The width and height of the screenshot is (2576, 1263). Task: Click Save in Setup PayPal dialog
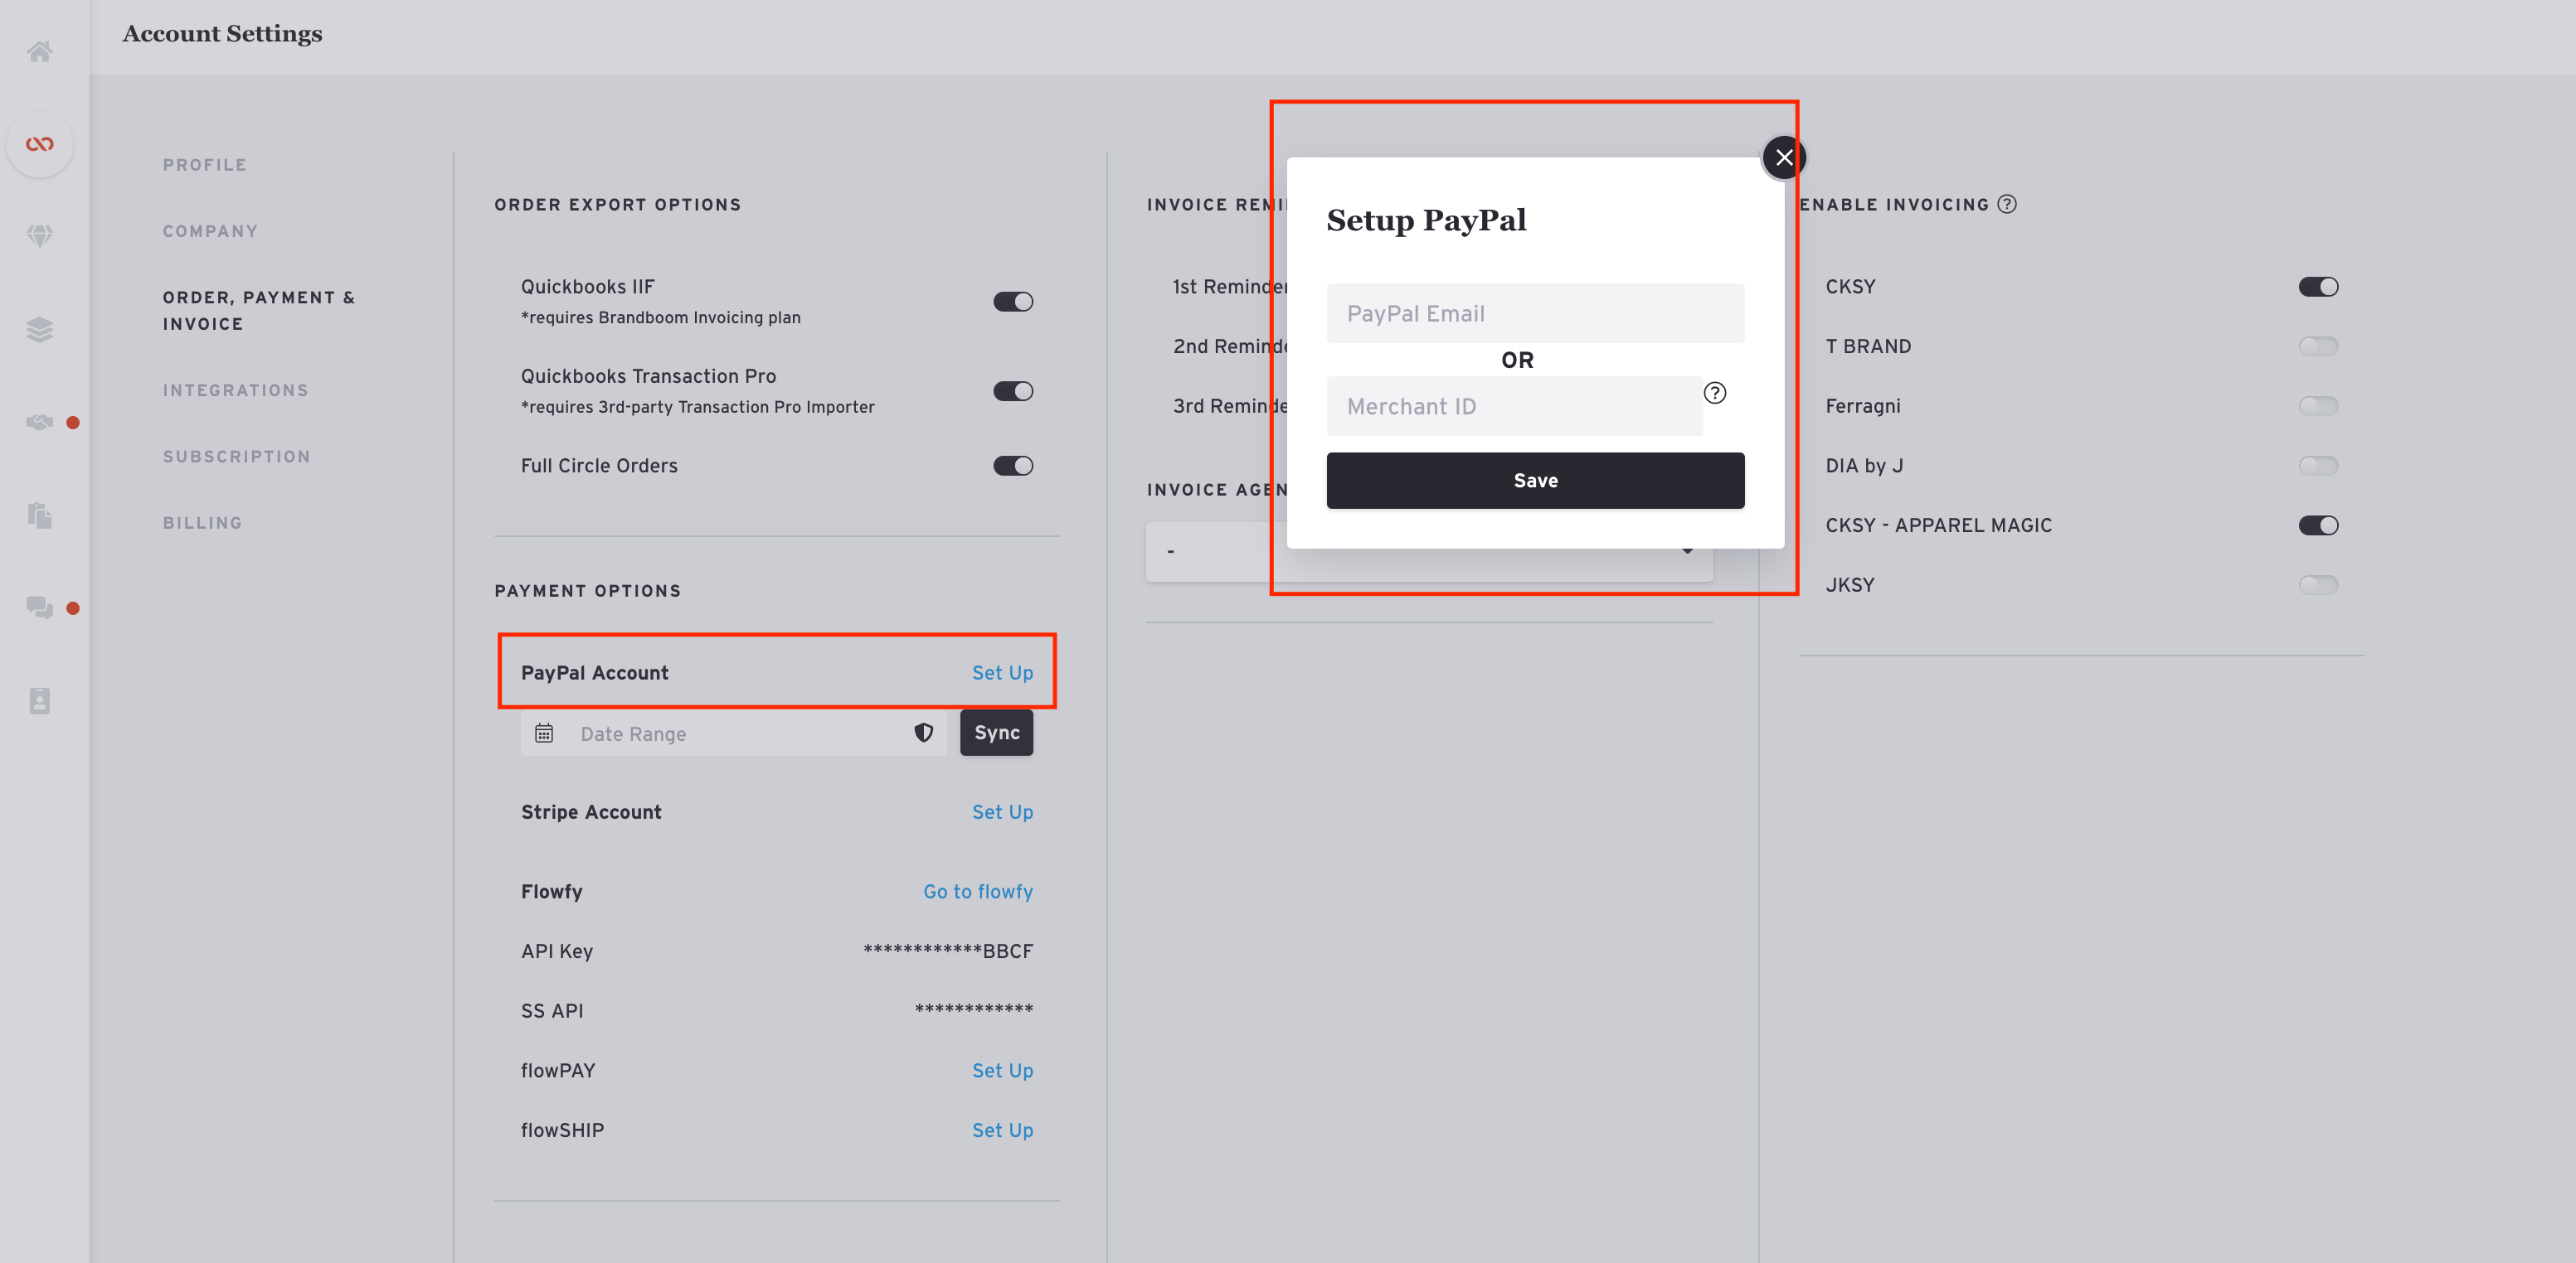click(x=1535, y=481)
